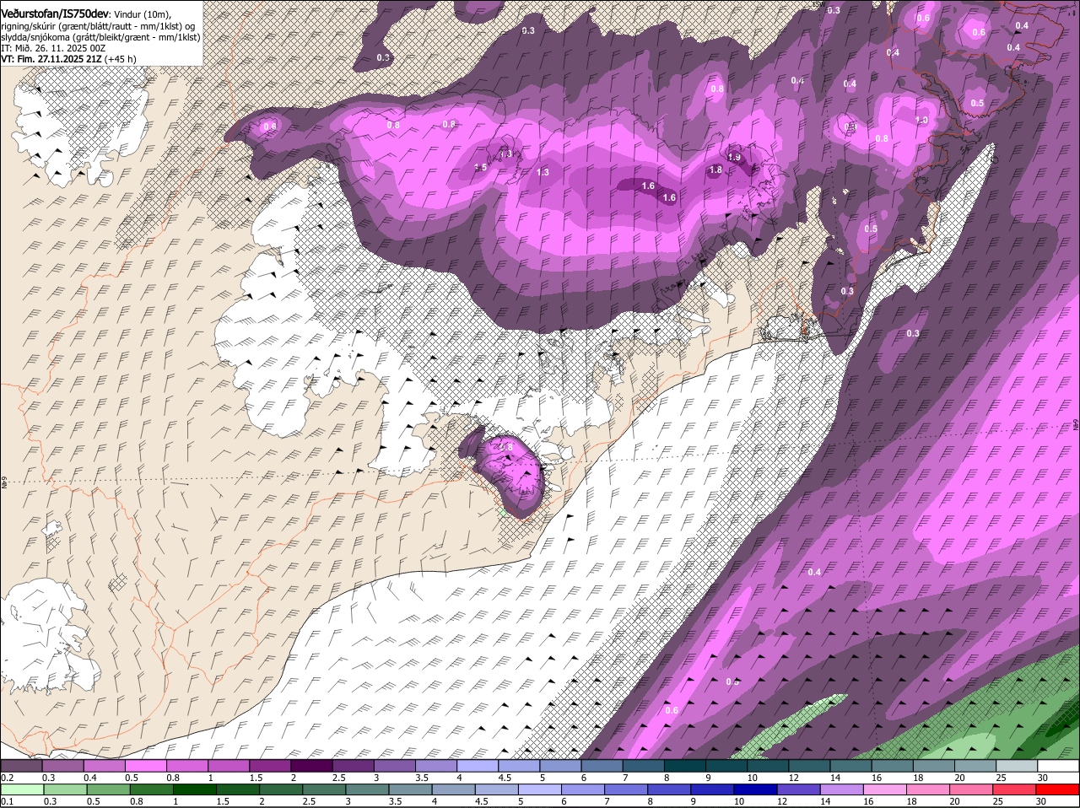The width and height of the screenshot is (1080, 808).
Task: Click the 0.2 swatch in the purple legend row
Action: (x=21, y=766)
